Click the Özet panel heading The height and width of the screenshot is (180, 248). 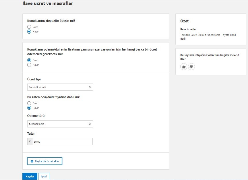coord(184,21)
